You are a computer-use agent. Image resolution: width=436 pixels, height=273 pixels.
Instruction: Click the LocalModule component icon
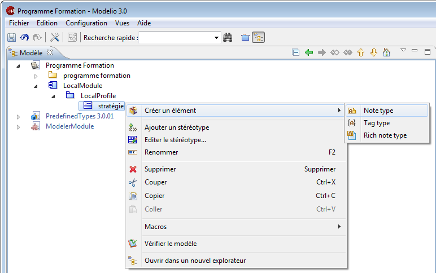click(x=53, y=85)
